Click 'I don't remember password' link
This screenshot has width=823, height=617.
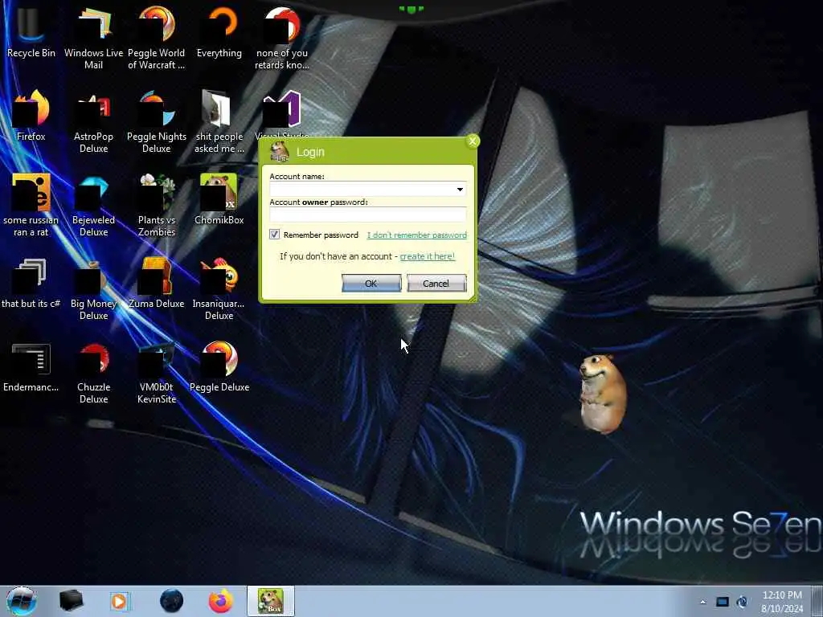(x=417, y=235)
